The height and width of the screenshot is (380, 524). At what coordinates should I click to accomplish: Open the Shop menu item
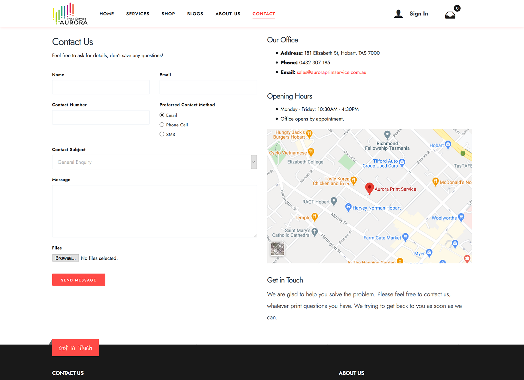tap(168, 14)
